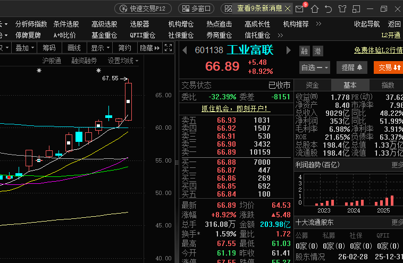Viewport: 403px width, 263px height.
Task: Click the stock name 工业富联
Action: pos(250,50)
